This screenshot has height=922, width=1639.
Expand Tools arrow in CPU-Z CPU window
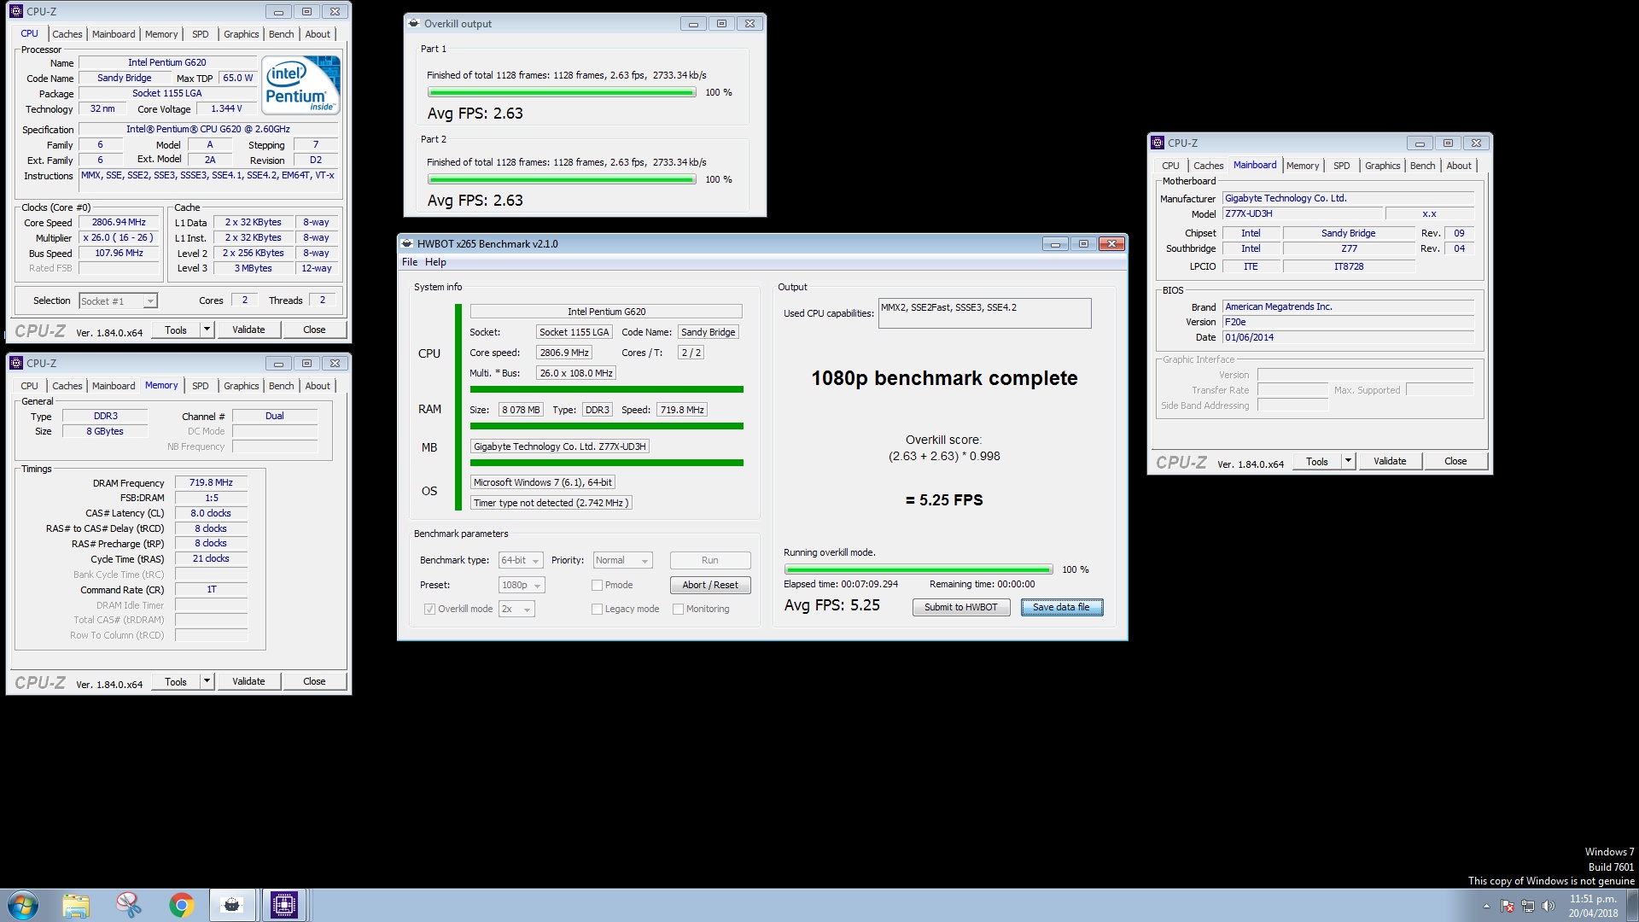206,330
